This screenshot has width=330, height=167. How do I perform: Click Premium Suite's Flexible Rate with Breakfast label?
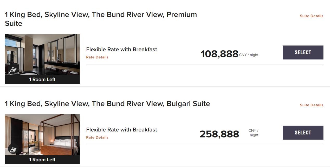pos(121,50)
